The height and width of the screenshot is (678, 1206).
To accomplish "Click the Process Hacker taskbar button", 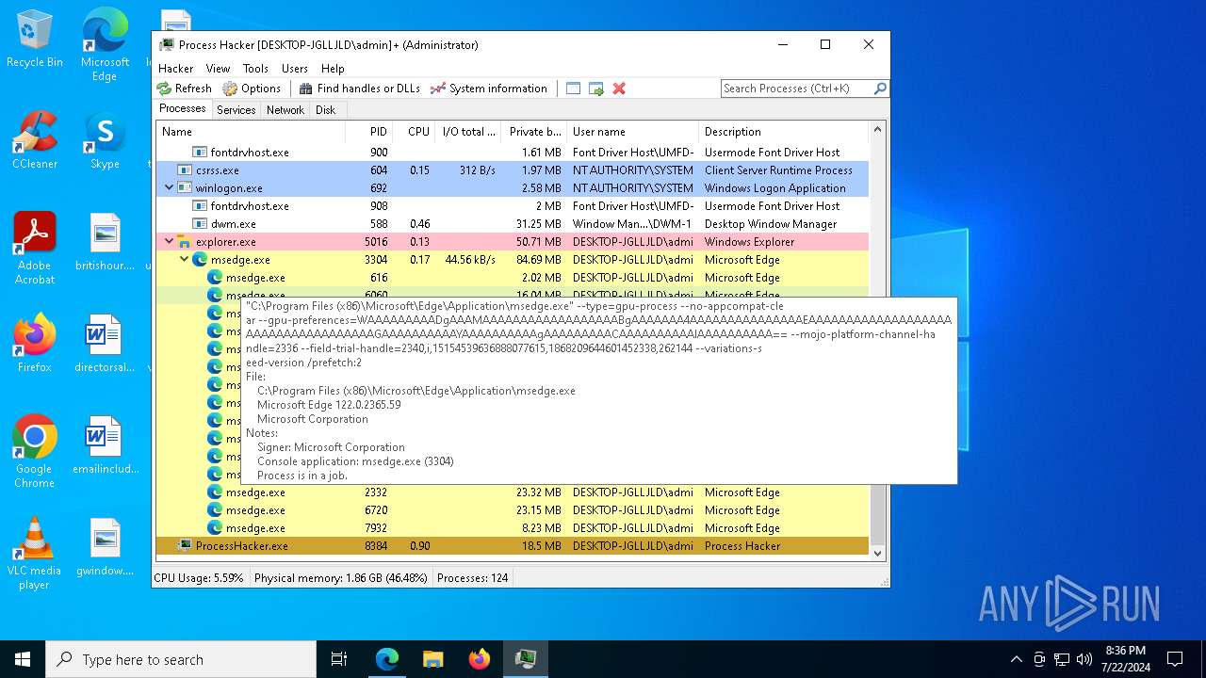I will [526, 659].
